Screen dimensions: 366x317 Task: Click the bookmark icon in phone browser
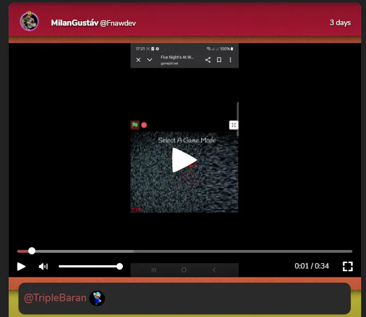219,60
